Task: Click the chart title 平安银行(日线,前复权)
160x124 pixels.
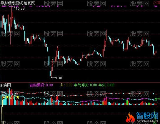Action: pos(18,3)
